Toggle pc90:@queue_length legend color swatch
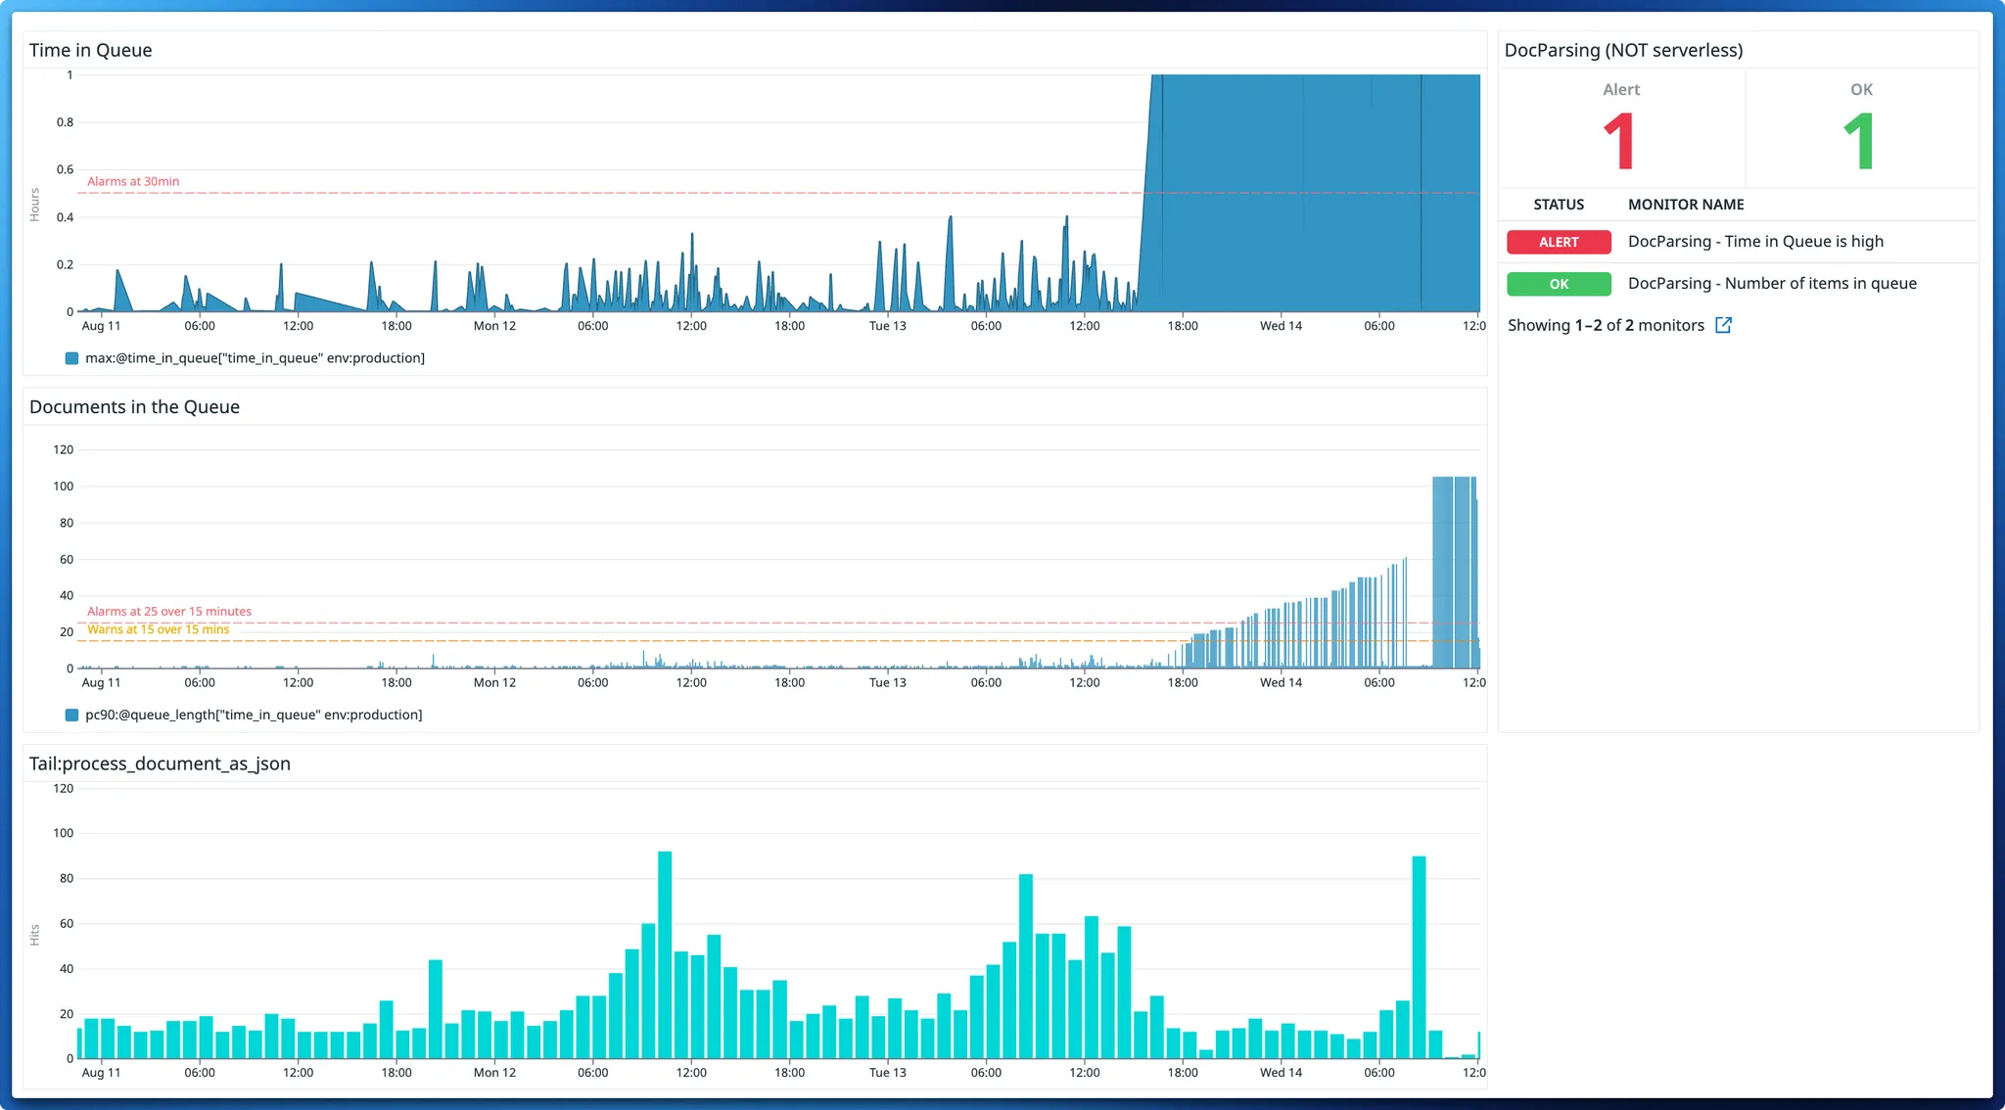This screenshot has width=2005, height=1110. [x=71, y=716]
